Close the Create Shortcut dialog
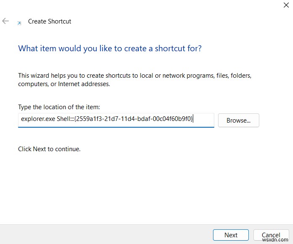 click(x=286, y=5)
